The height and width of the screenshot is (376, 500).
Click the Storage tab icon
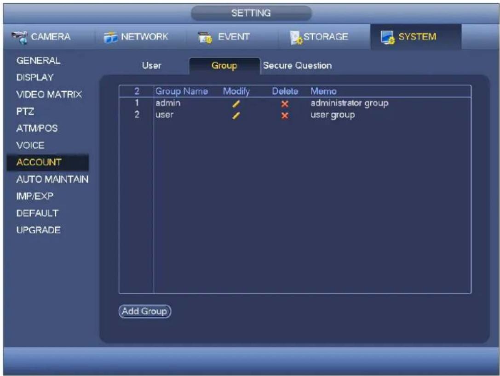[x=296, y=38]
